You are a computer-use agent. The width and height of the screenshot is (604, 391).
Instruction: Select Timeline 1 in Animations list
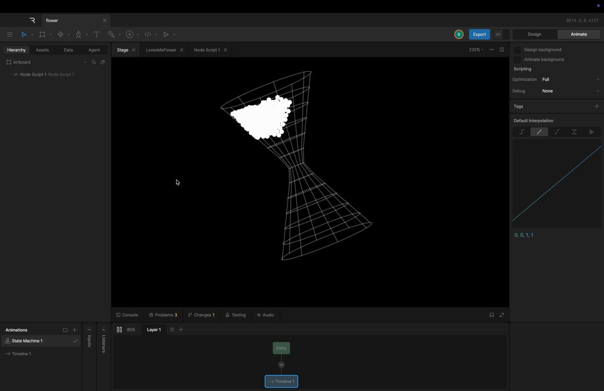click(x=21, y=354)
